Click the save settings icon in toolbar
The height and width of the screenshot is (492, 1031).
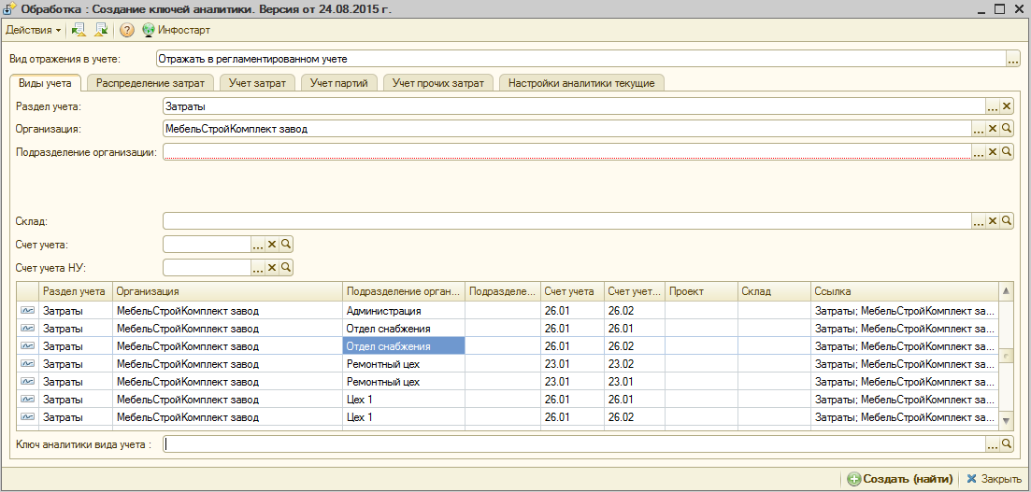[x=101, y=30]
